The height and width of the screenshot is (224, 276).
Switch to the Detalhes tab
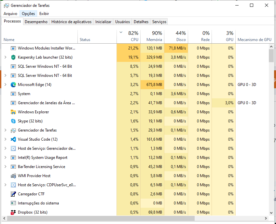pos(141,22)
